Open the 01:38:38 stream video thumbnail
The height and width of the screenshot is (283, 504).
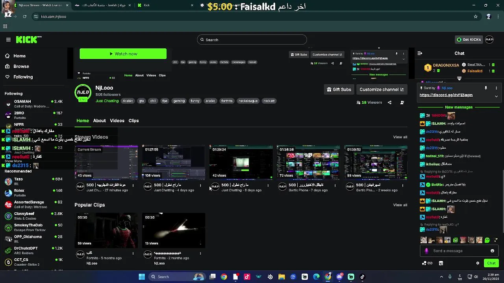coord(308,162)
